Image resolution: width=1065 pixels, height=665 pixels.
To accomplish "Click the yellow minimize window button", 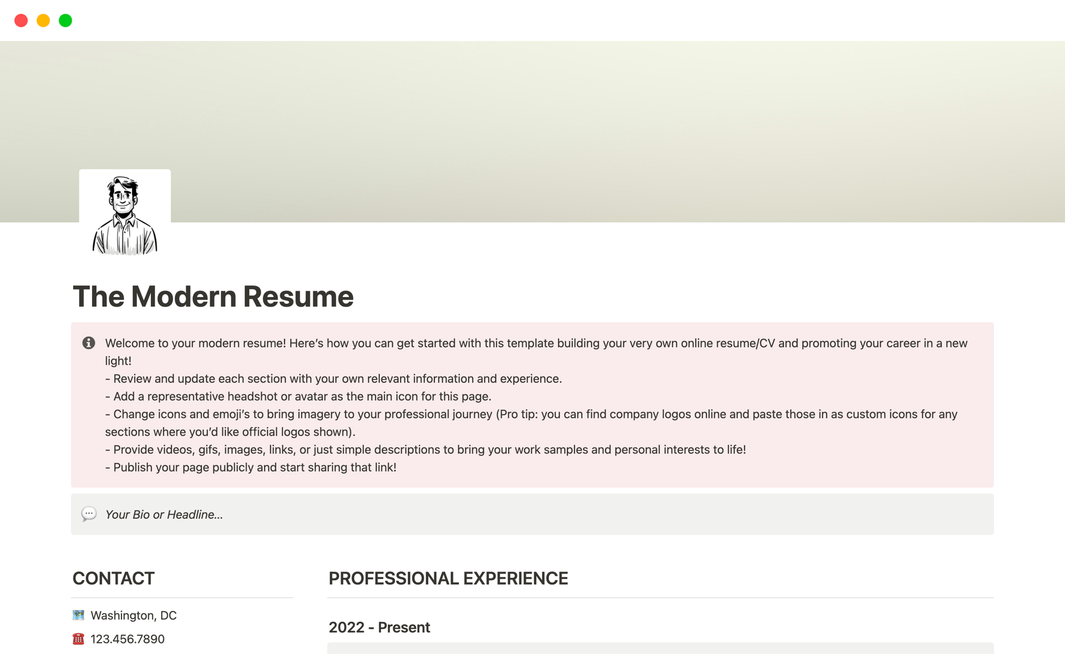I will click(x=43, y=21).
